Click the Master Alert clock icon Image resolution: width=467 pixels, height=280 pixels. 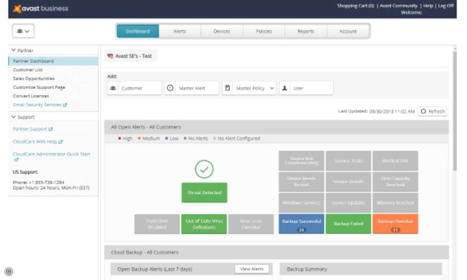170,88
